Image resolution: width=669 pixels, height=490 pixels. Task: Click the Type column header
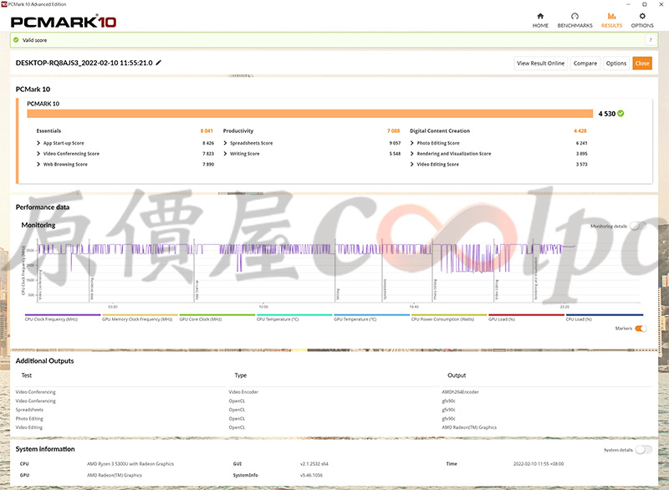pos(240,375)
